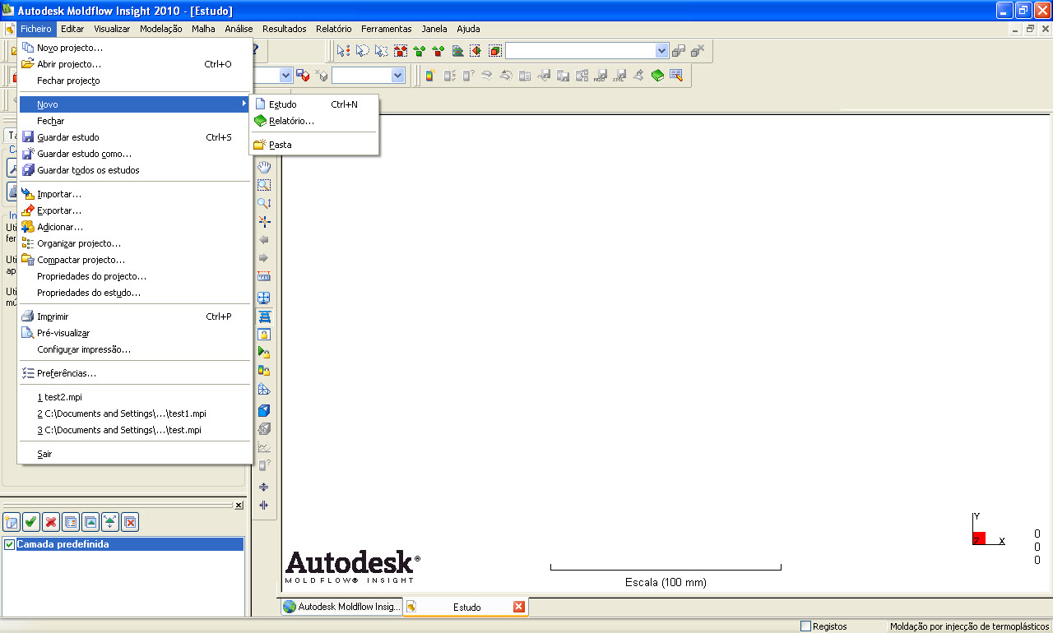1053x633 pixels.
Task: Click the vertical split window icon
Action: (264, 505)
